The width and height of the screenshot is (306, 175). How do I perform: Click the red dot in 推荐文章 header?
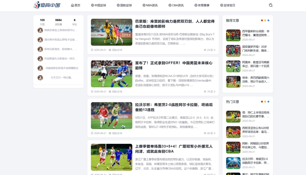click(262, 20)
